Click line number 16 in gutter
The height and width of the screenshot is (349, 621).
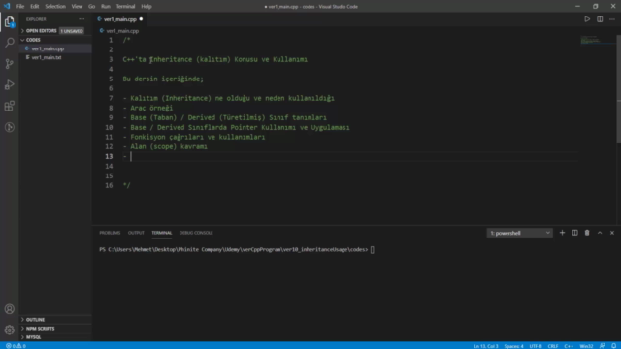click(x=109, y=185)
